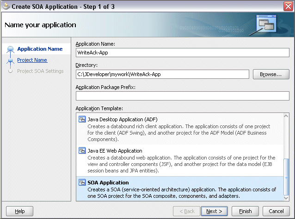
Task: Click the Application Name step node icon
Action: [x=10, y=49]
